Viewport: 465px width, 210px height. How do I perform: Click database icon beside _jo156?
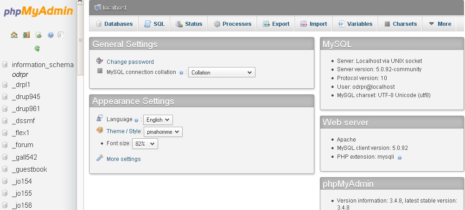point(5,205)
